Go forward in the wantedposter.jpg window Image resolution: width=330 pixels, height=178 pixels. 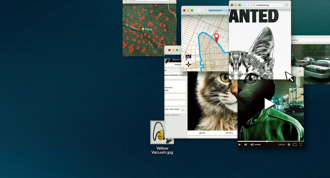tap(249, 5)
